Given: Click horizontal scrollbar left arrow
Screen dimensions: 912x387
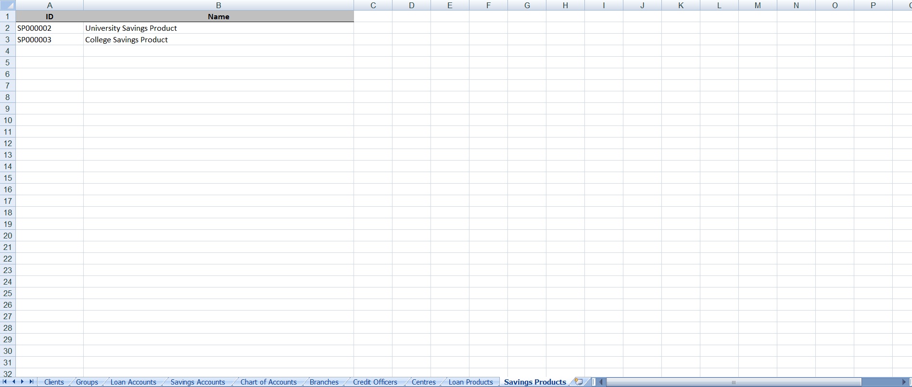Looking at the screenshot, I should [601, 382].
